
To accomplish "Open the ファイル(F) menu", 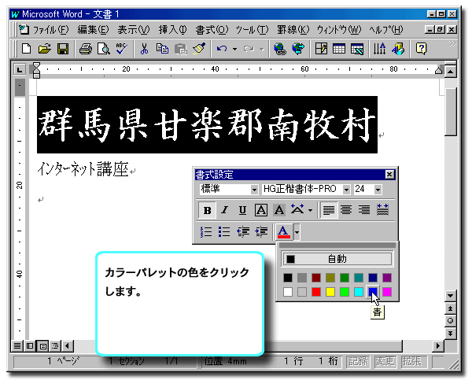I will (50, 30).
